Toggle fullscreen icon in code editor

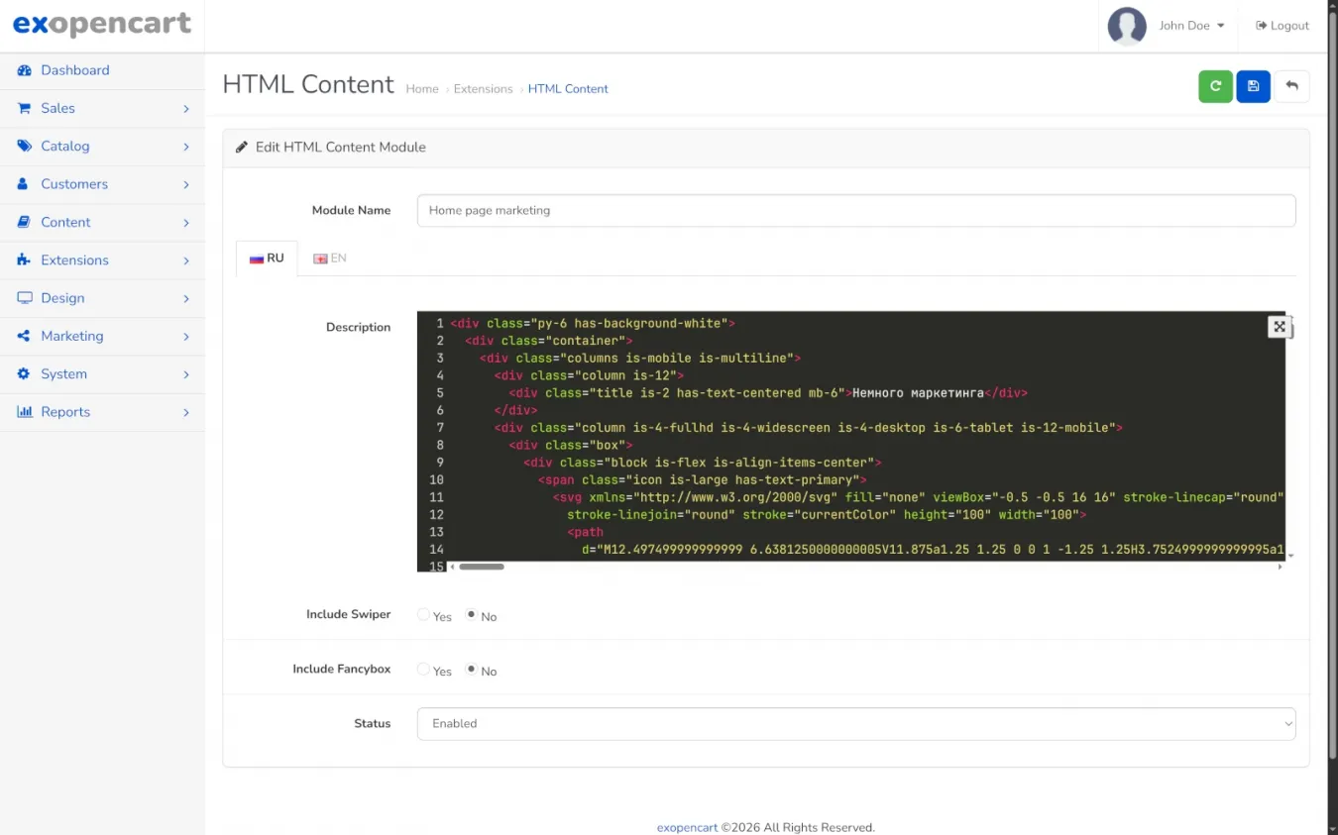tap(1279, 327)
